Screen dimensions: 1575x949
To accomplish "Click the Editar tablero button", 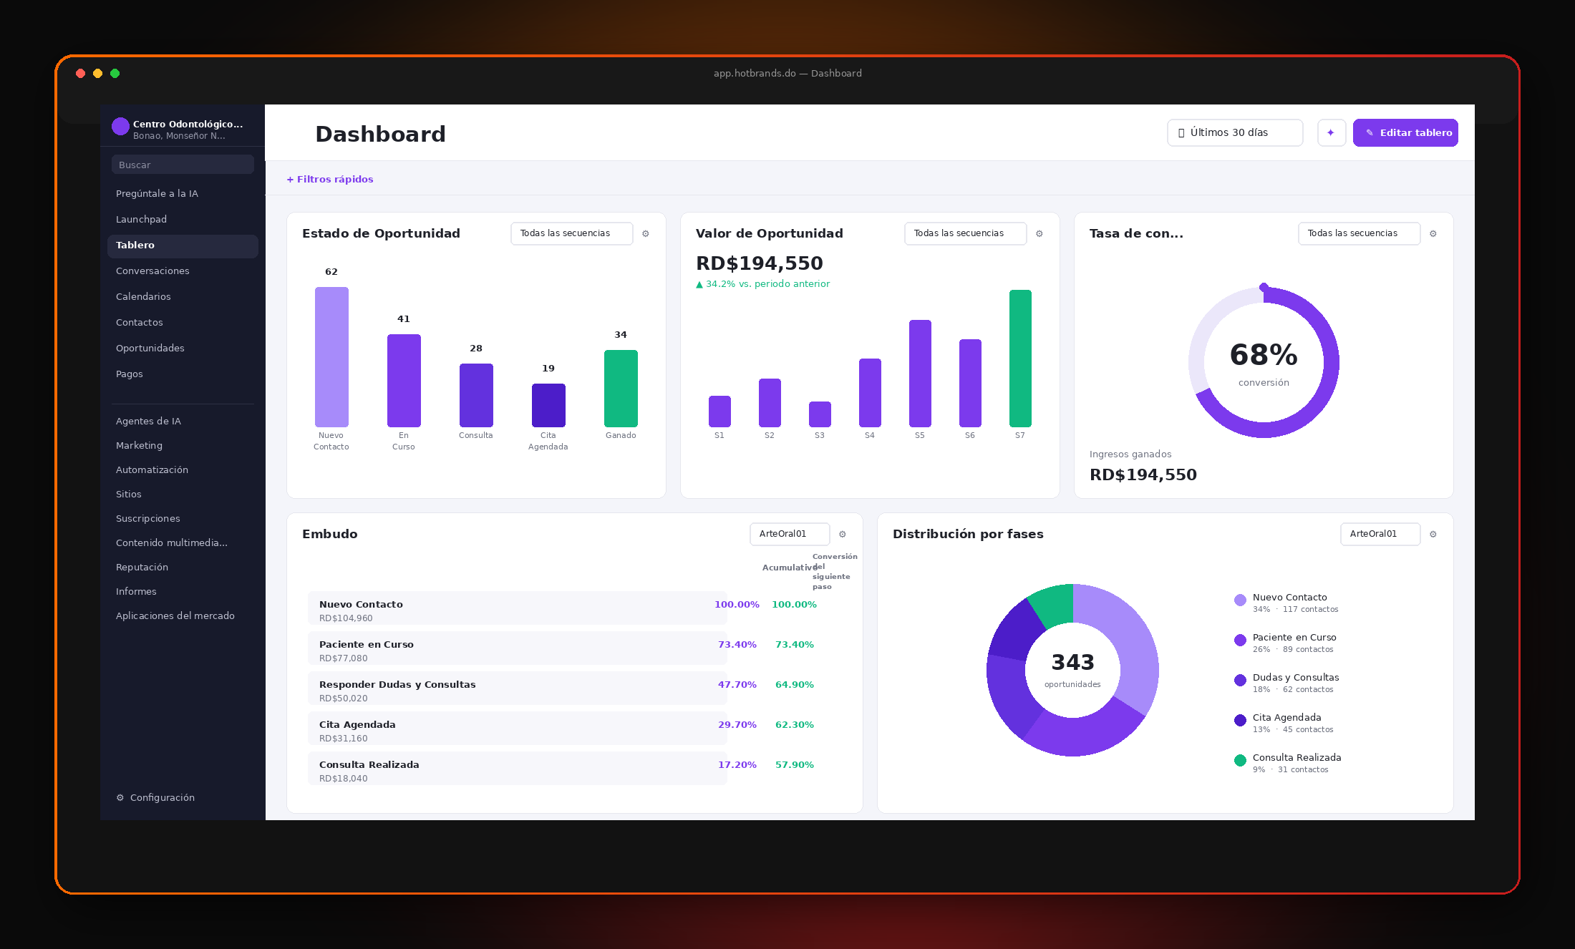I will pos(1405,133).
